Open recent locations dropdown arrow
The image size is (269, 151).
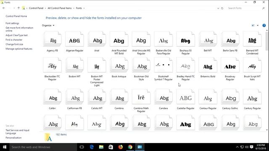[x=14, y=8]
